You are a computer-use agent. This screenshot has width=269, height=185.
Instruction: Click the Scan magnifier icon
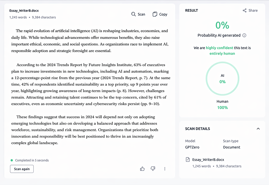pos(134,14)
